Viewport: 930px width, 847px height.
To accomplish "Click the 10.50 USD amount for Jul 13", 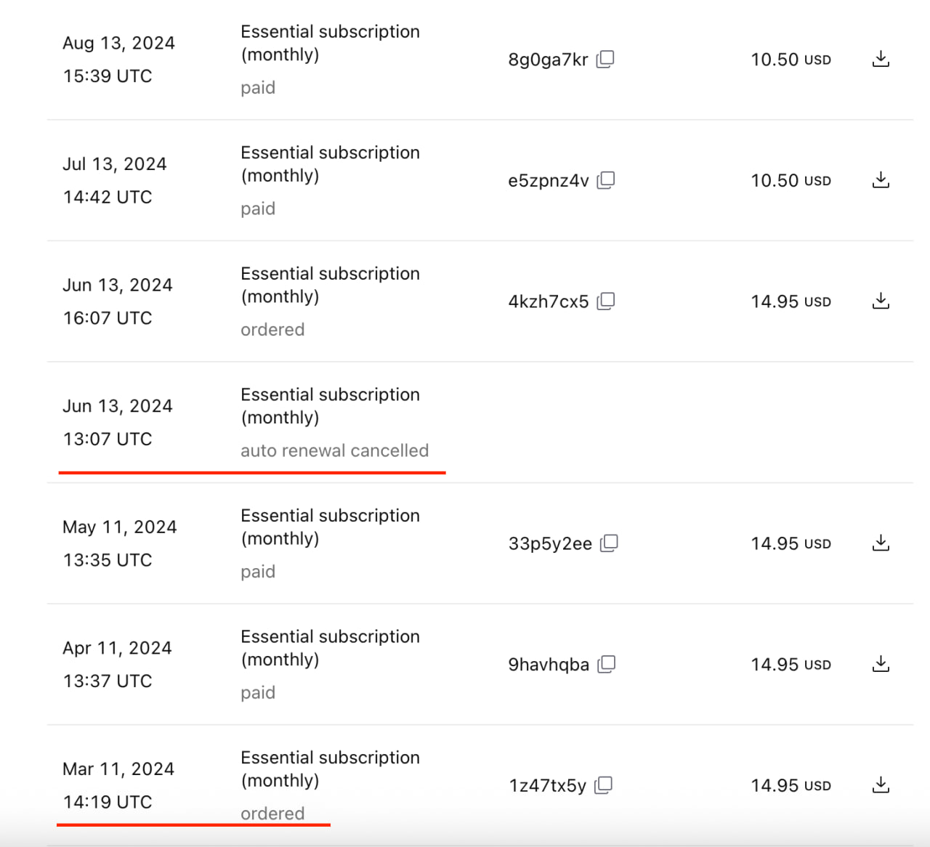I will pyautogui.click(x=790, y=180).
